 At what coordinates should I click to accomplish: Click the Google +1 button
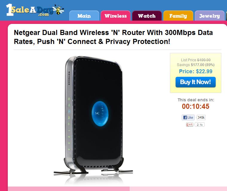coord(189,125)
